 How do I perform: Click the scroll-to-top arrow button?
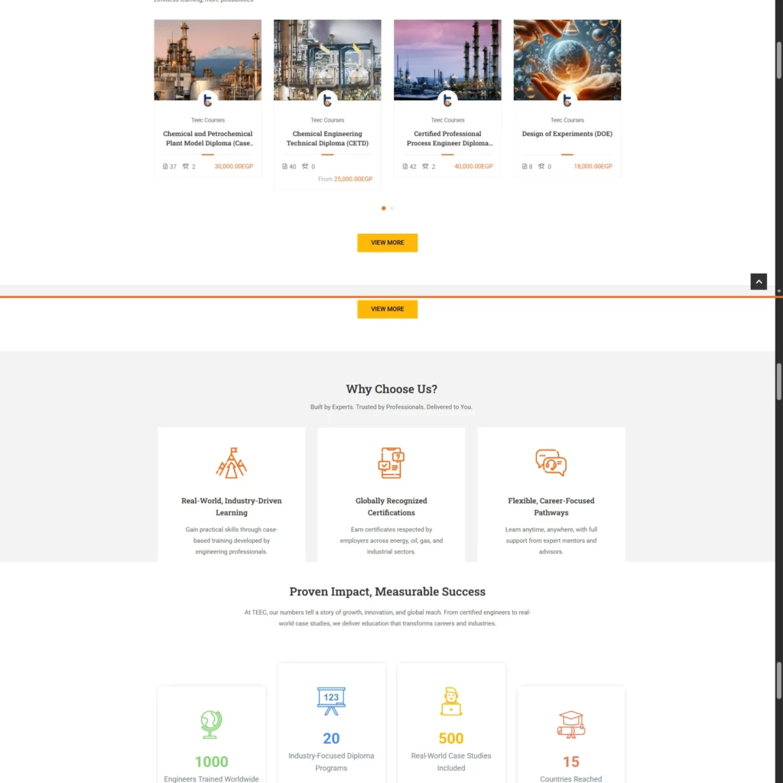click(758, 281)
